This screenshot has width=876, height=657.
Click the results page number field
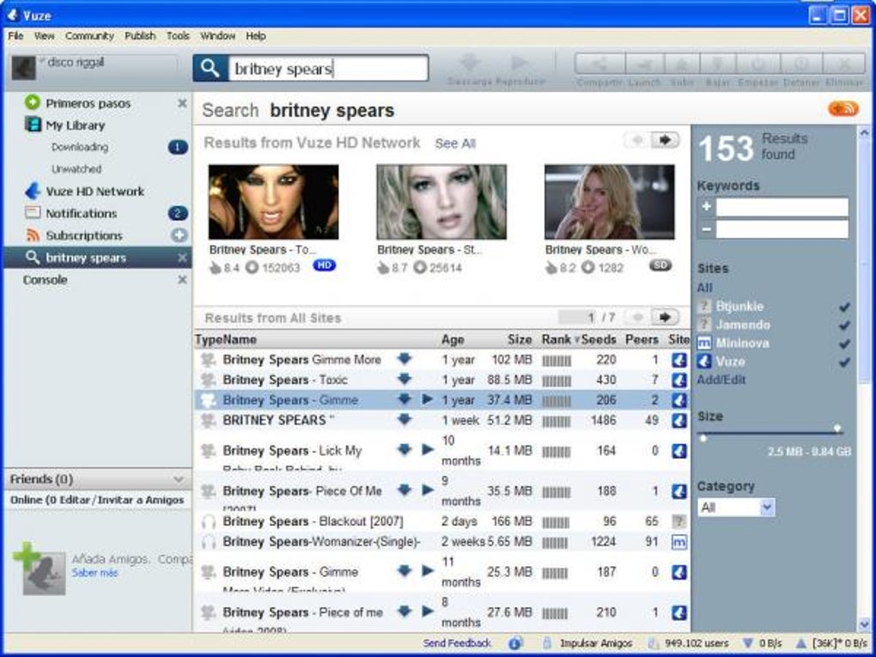click(577, 317)
